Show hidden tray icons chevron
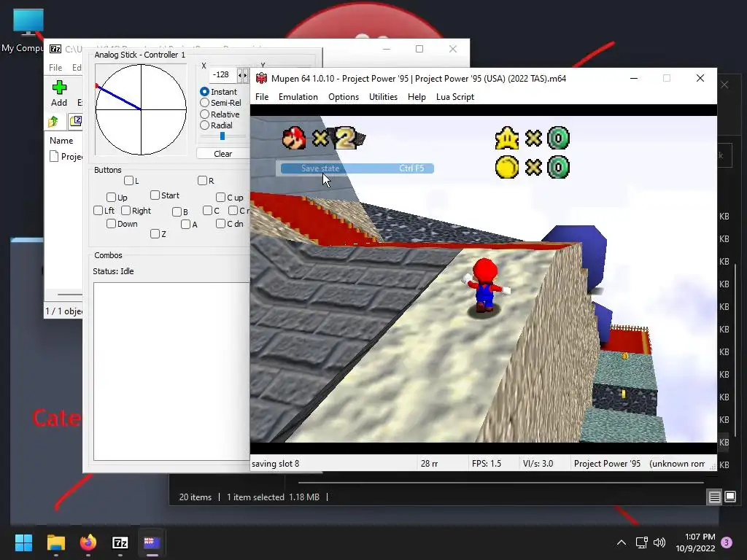747x560 pixels. [622, 542]
